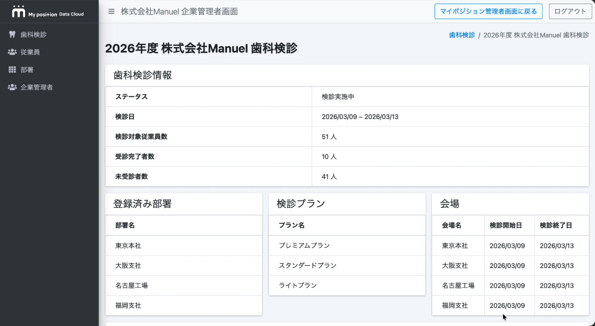Click the 41 人 value
The height and width of the screenshot is (326, 595).
pyautogui.click(x=329, y=176)
